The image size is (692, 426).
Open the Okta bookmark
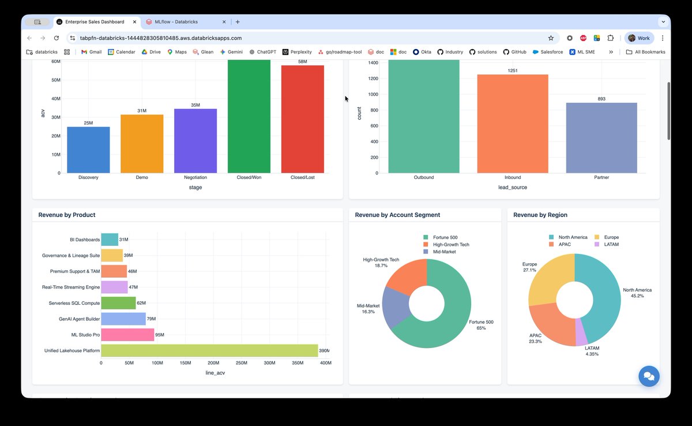[x=422, y=52]
